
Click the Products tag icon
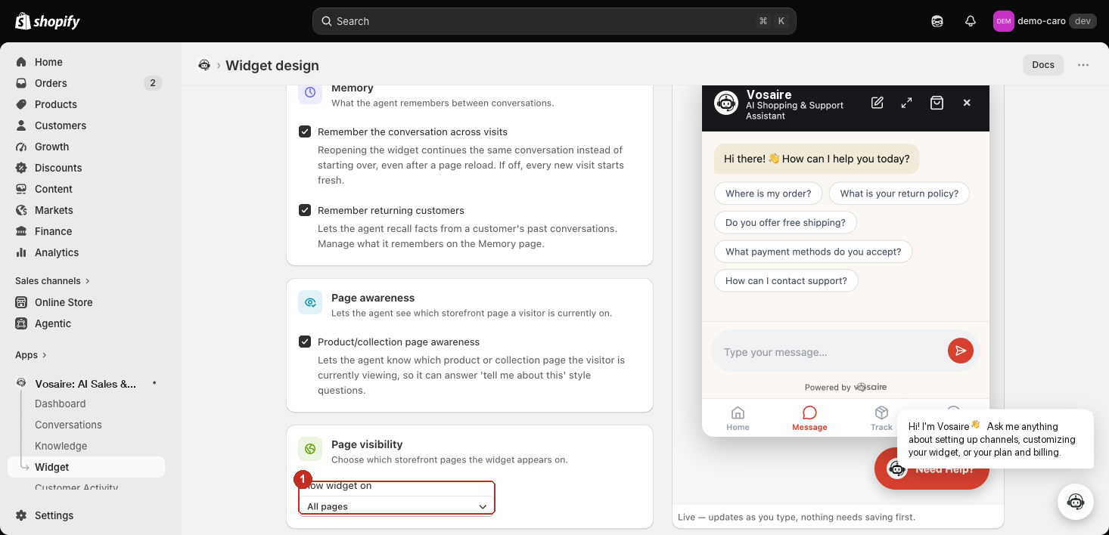click(21, 104)
